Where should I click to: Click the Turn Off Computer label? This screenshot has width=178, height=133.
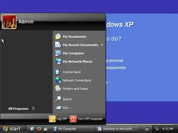point(90,119)
